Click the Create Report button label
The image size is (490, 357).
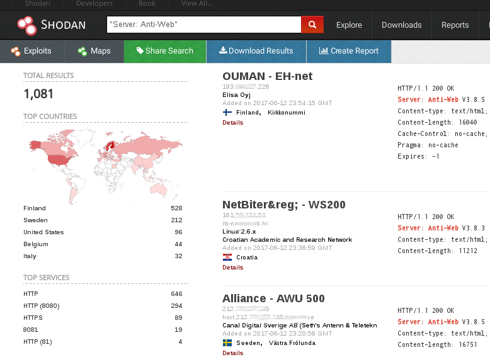pyautogui.click(x=355, y=51)
